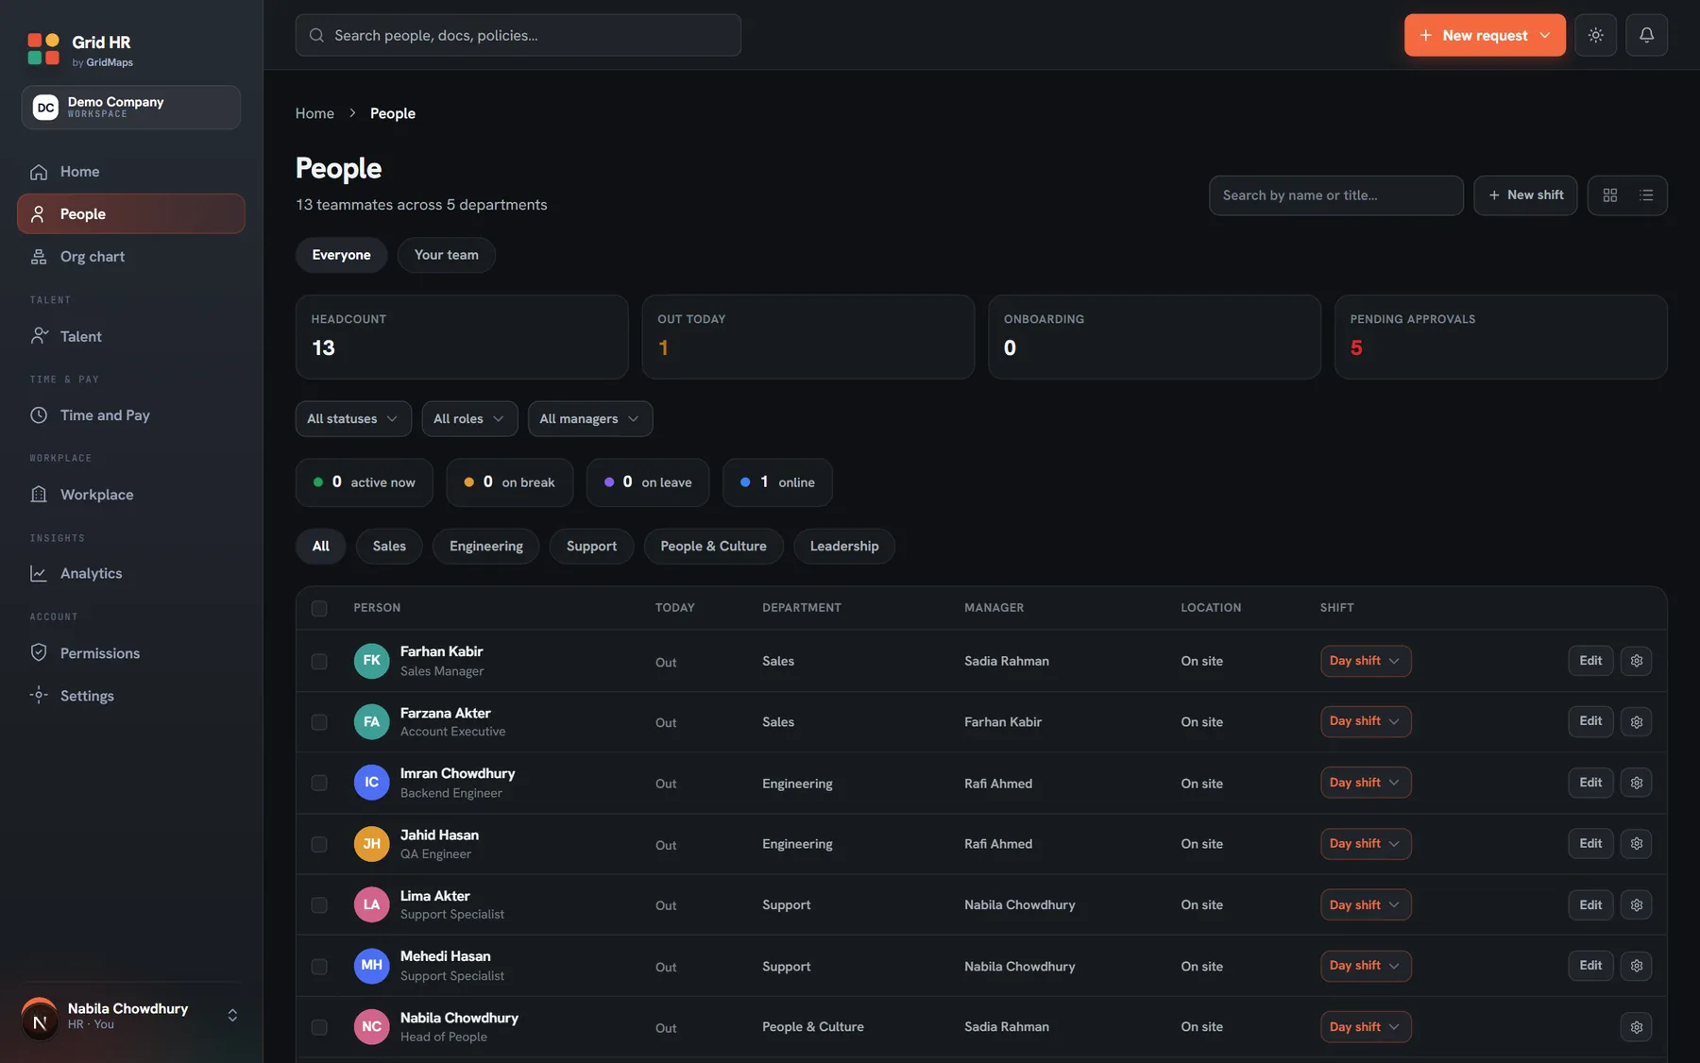This screenshot has height=1063, width=1700.
Task: Click the IC avatar of Imran Chowdhury
Action: 371,783
